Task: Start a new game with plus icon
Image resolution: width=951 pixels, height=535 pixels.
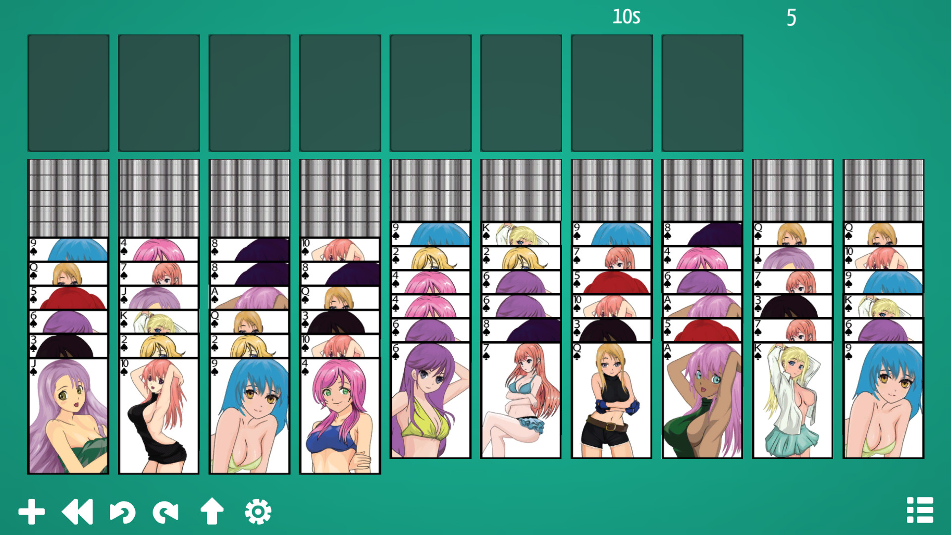Action: 32,512
